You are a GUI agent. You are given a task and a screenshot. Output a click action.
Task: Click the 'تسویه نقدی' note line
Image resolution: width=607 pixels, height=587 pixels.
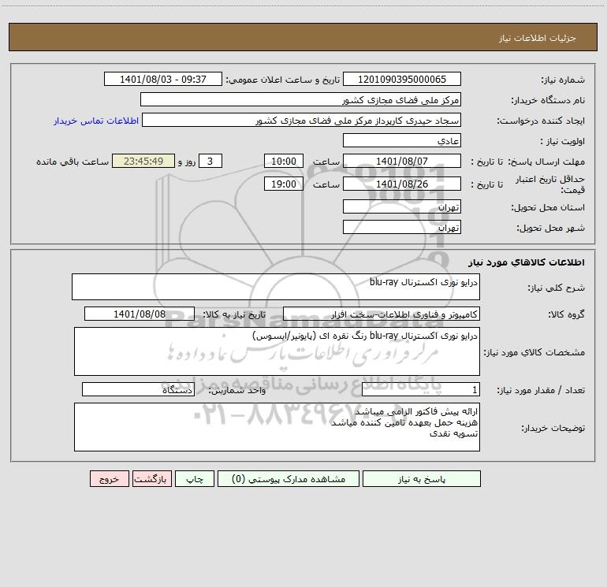click(454, 433)
